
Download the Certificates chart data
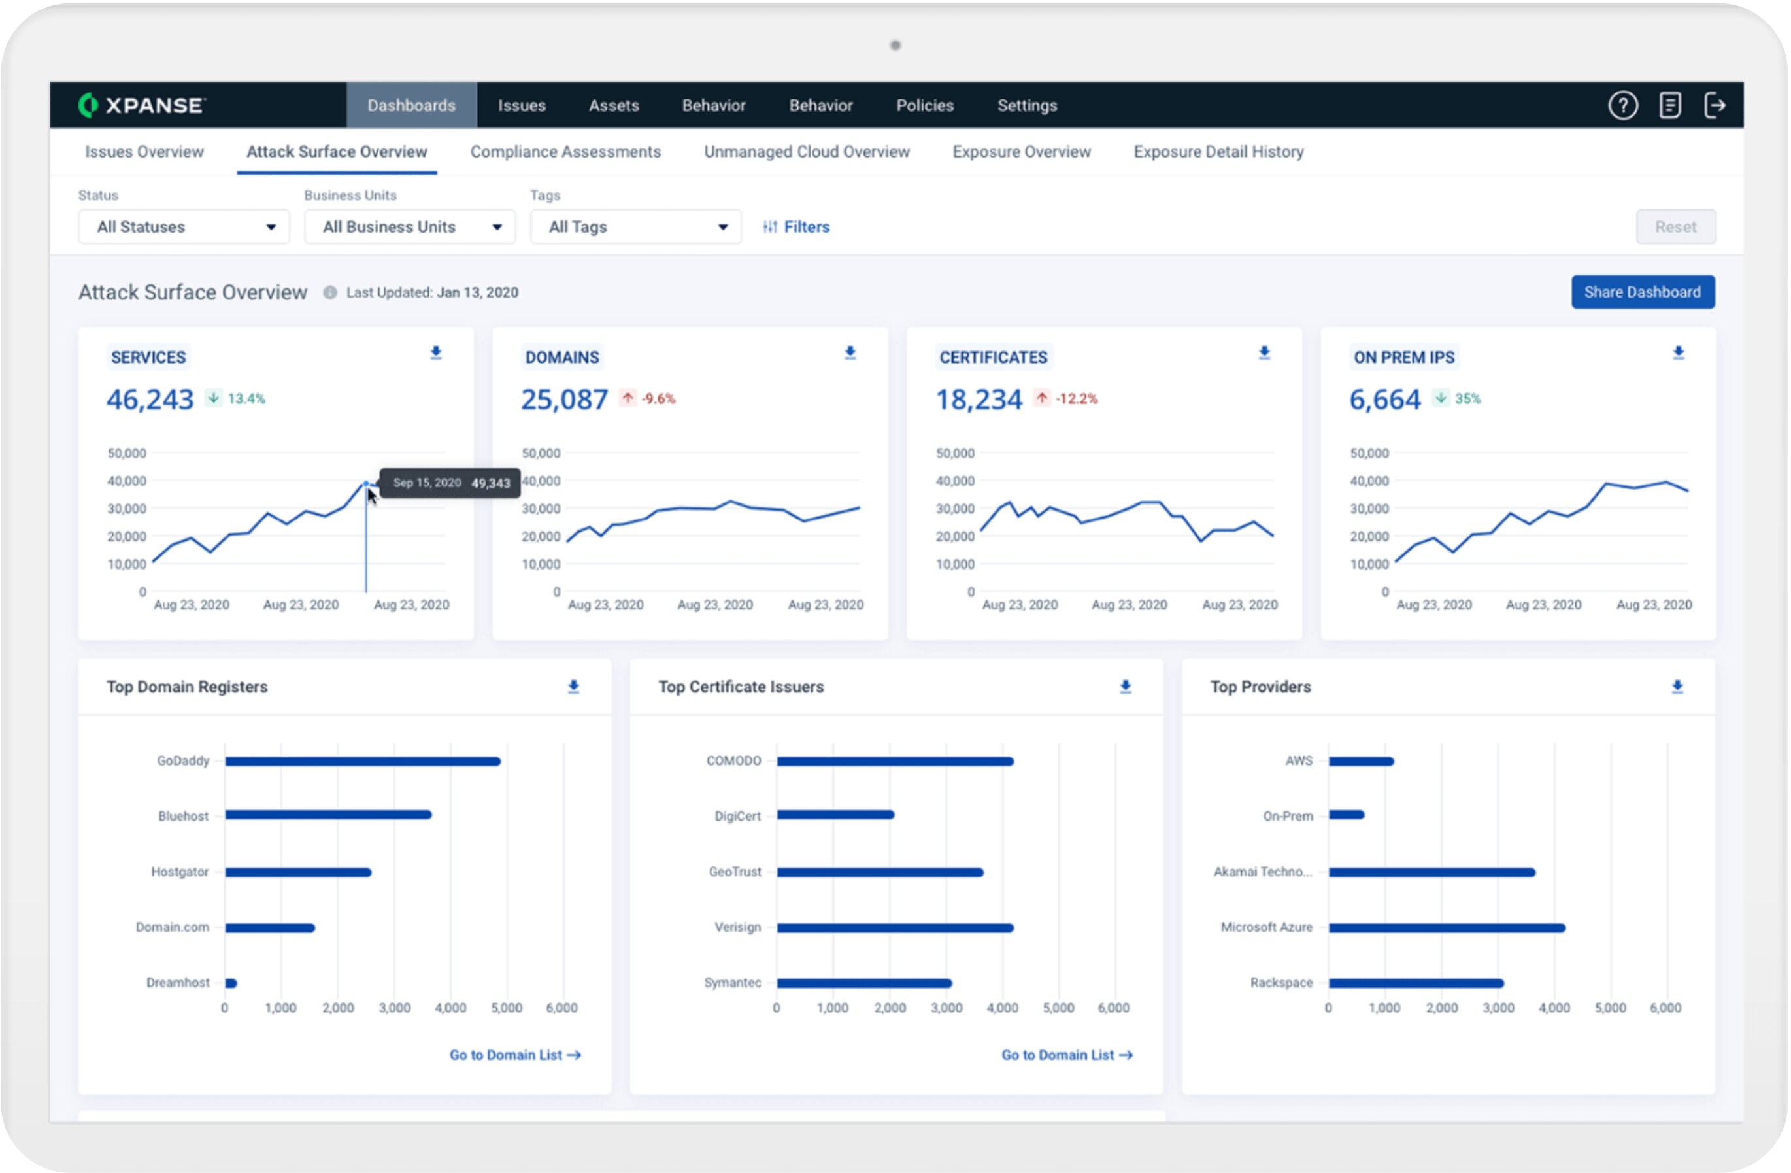pyautogui.click(x=1264, y=353)
